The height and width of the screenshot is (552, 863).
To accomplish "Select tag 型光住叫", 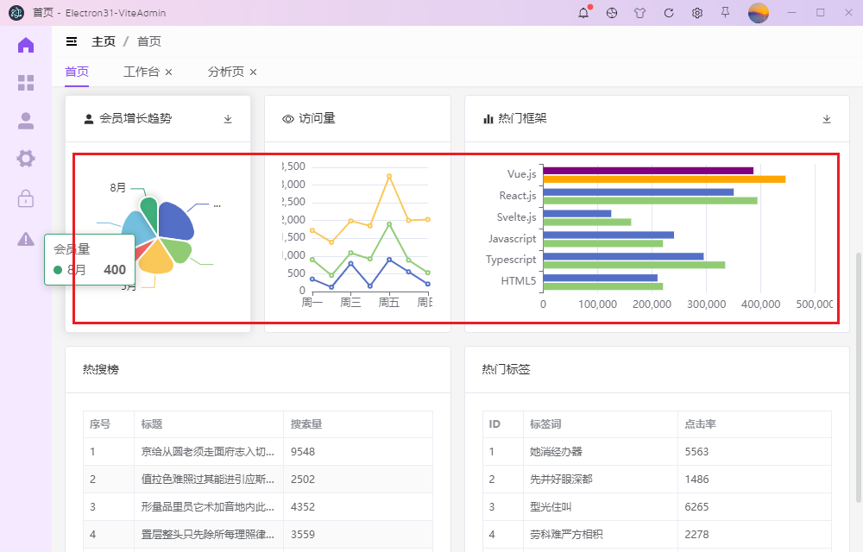I will point(551,506).
